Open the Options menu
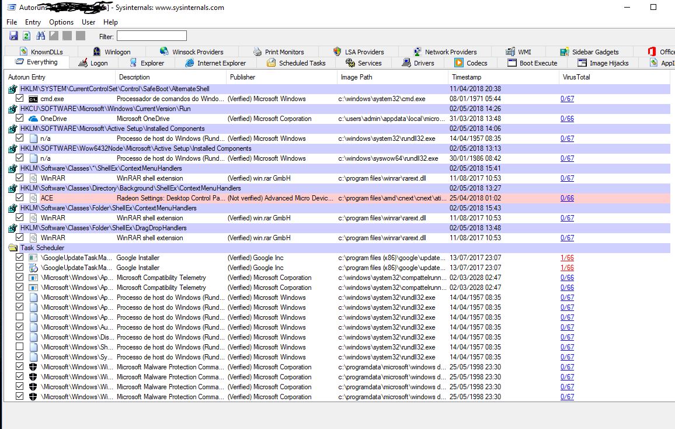This screenshot has height=429, width=675. click(61, 22)
